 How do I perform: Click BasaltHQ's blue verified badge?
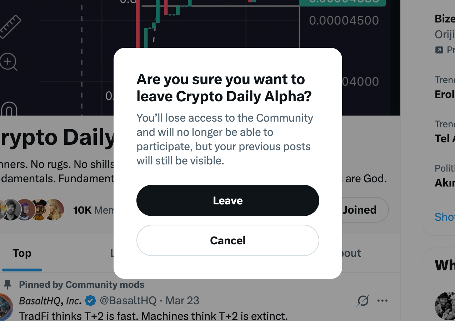[90, 301]
